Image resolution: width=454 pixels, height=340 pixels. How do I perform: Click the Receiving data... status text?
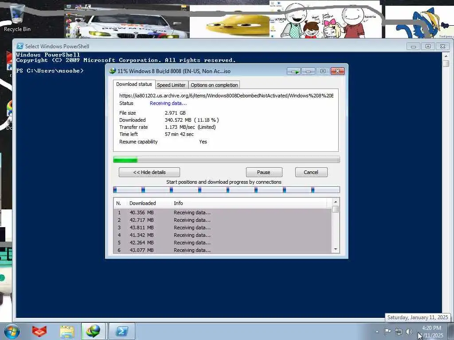[x=168, y=103]
